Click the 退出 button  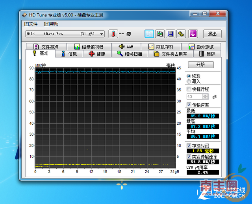[x=212, y=34]
